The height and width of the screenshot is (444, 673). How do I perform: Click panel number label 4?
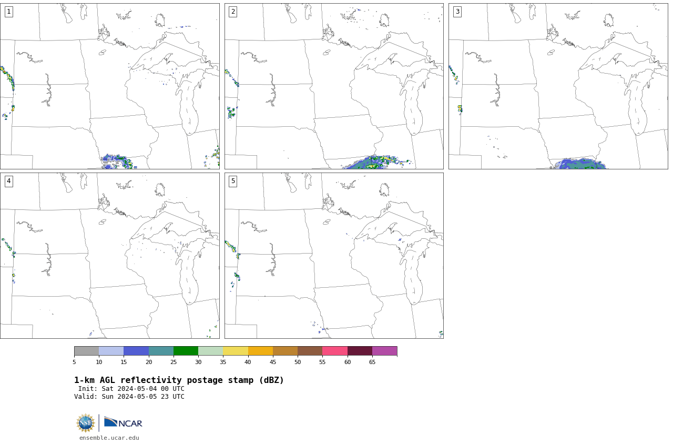(x=8, y=181)
